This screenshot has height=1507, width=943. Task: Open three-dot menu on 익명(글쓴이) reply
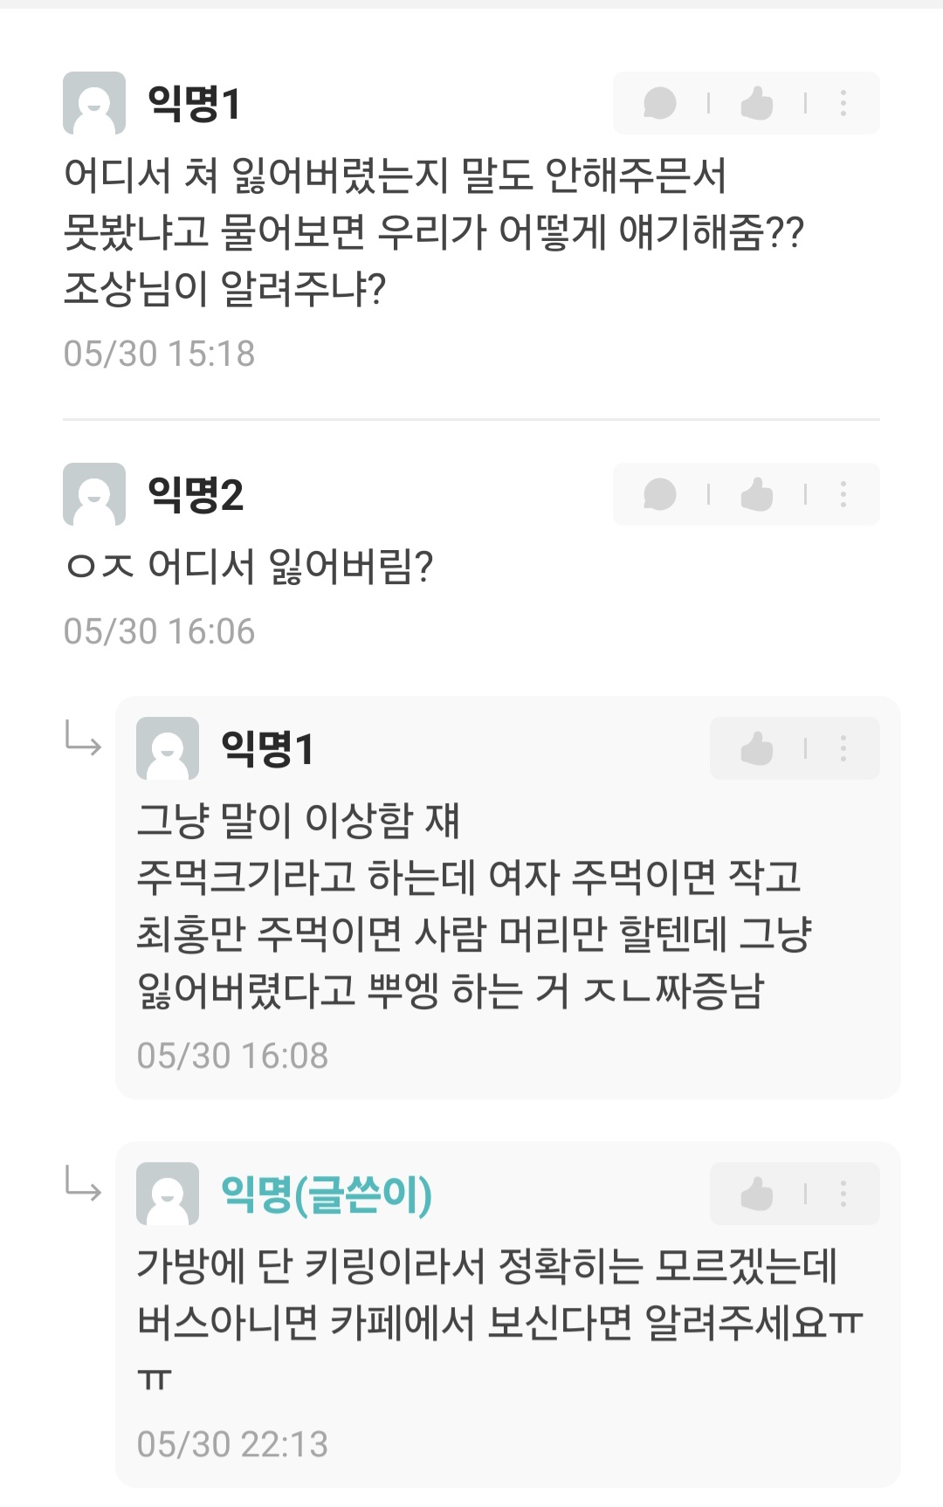pos(843,1194)
